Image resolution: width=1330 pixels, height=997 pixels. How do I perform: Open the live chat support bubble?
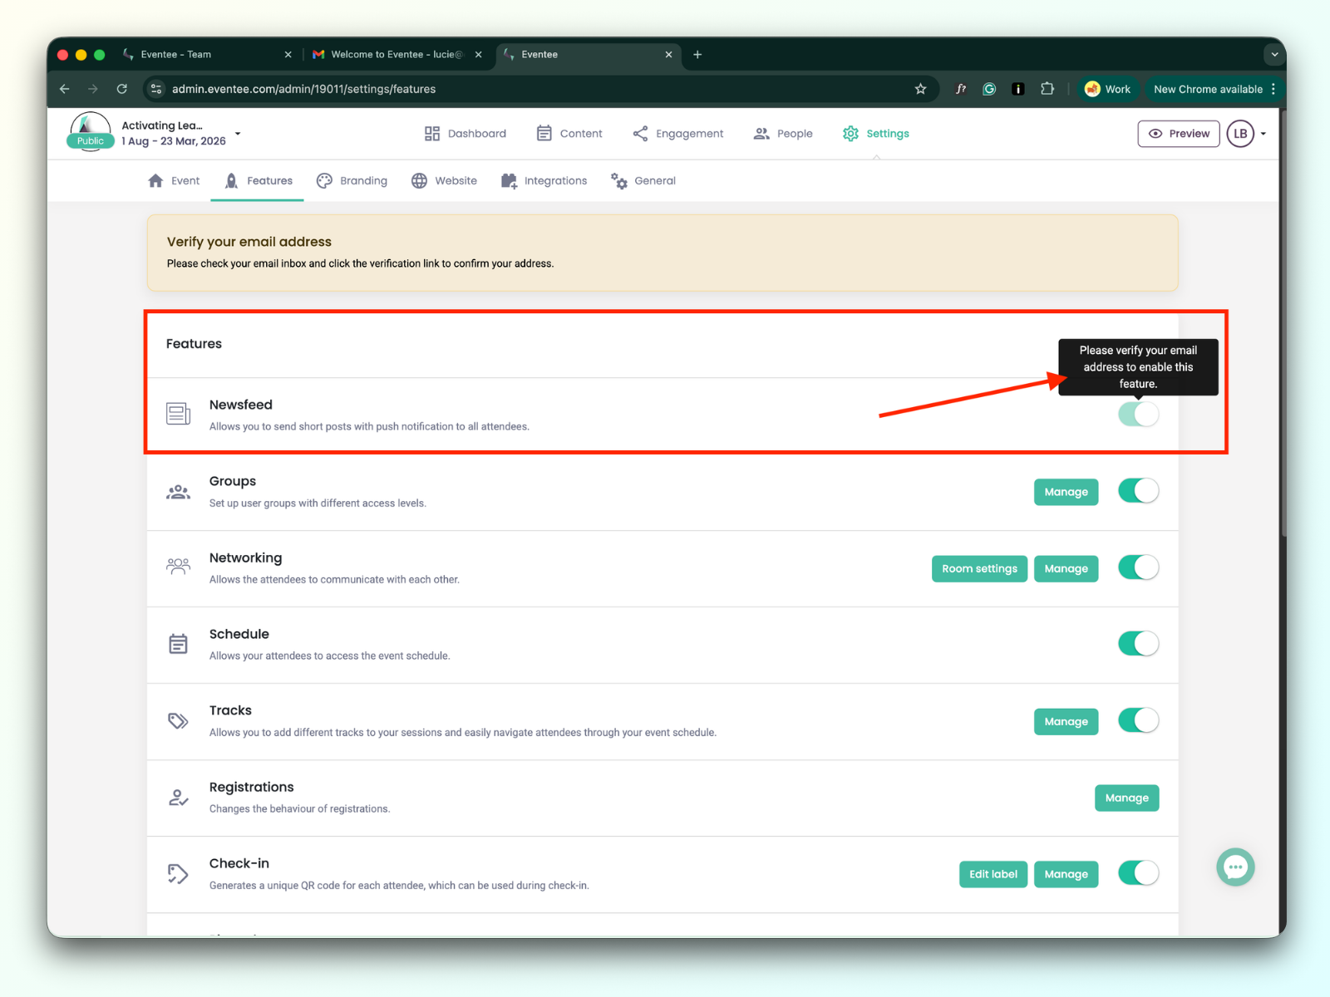[x=1235, y=867]
